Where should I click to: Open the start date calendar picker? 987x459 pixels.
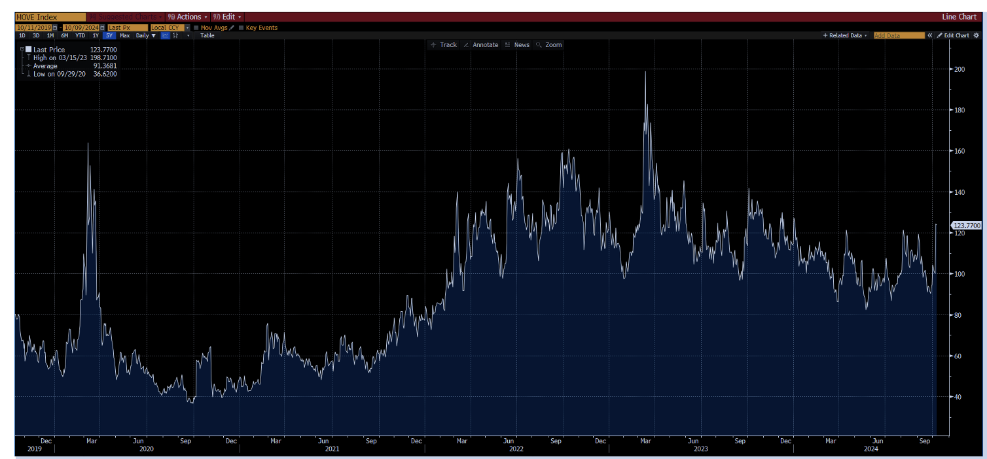point(55,27)
